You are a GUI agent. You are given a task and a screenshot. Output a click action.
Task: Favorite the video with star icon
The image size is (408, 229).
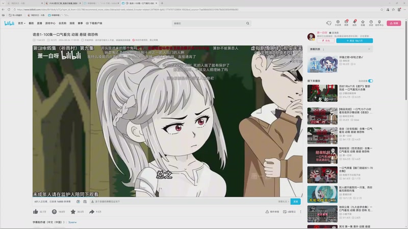tap(73, 212)
